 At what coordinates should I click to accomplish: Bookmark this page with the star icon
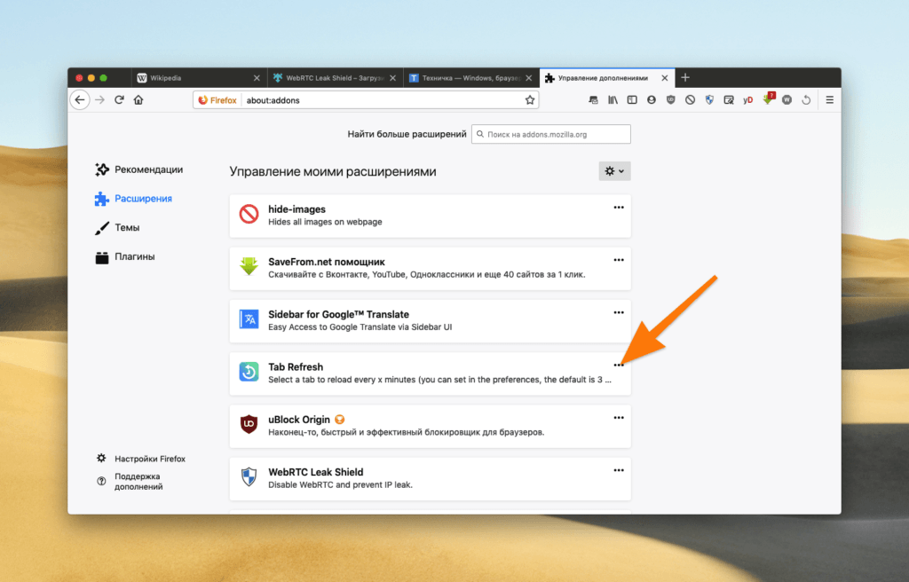pos(529,99)
